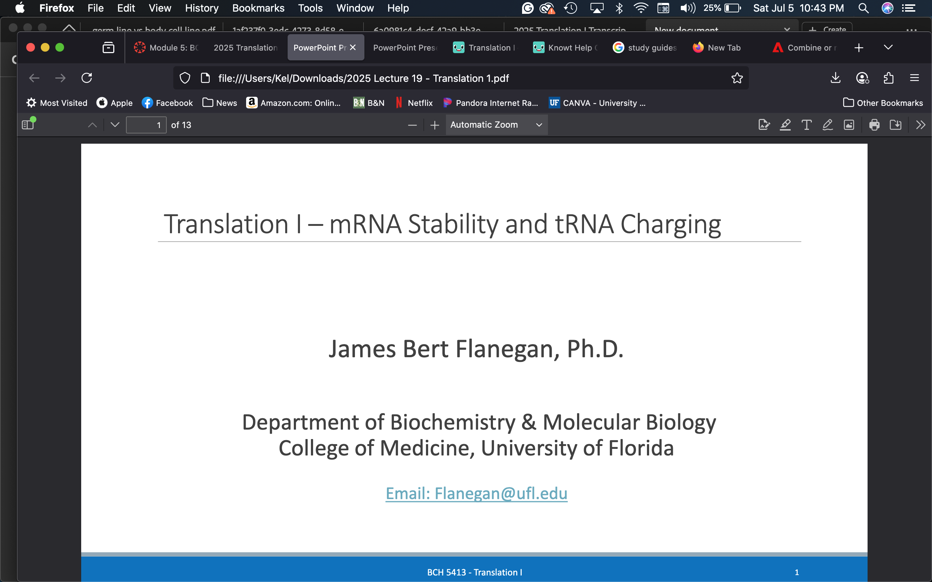The image size is (932, 582).
Task: Select the PDF highlight tool
Action: (785, 125)
